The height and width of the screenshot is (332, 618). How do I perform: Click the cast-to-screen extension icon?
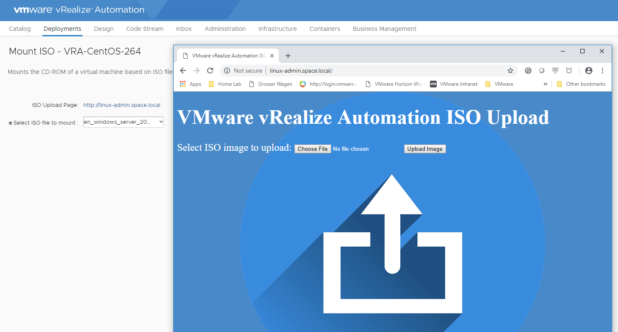555,71
